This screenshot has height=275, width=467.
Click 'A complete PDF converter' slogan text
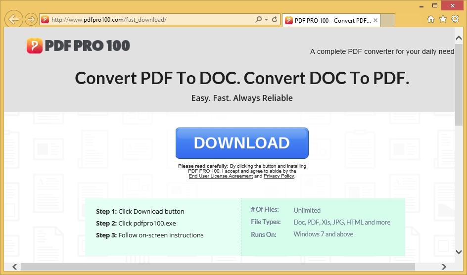pos(382,51)
